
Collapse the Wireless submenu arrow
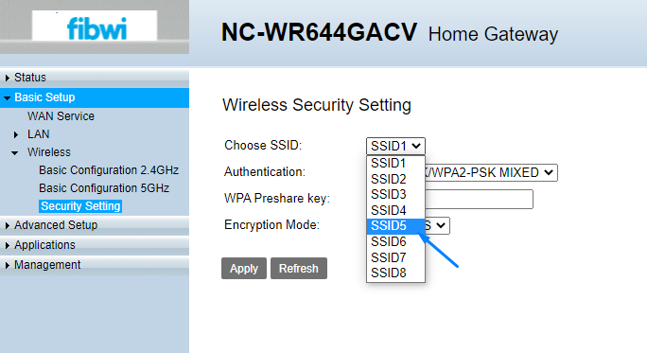tap(15, 152)
